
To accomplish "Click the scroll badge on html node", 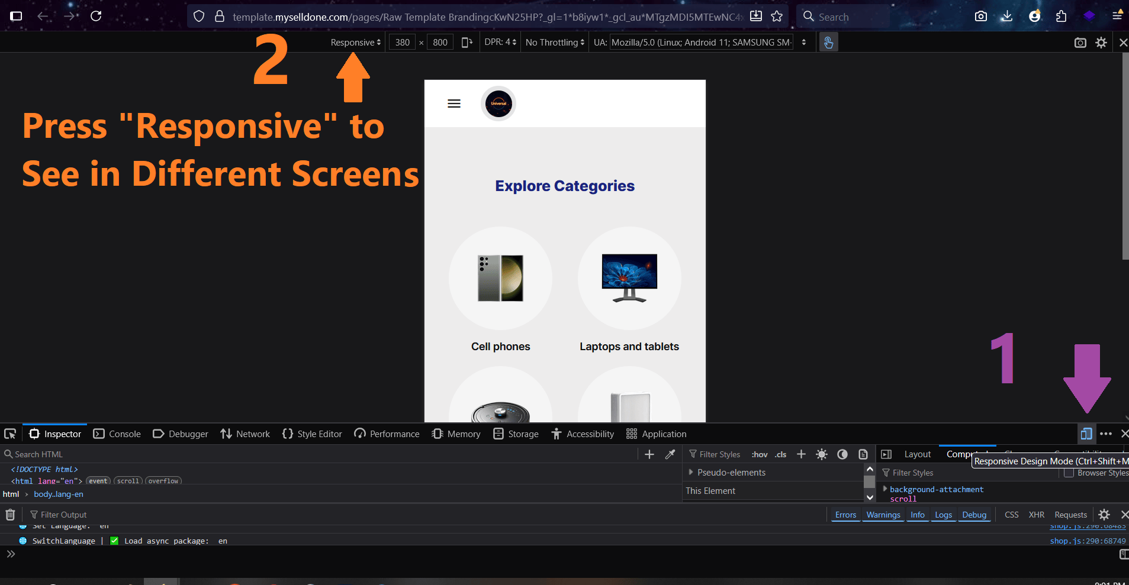I will coord(128,481).
